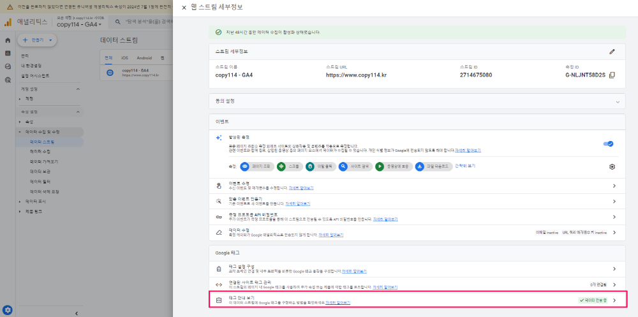This screenshot has width=638, height=317.
Task: Open 데이터 수정 row chevron
Action: click(614, 232)
